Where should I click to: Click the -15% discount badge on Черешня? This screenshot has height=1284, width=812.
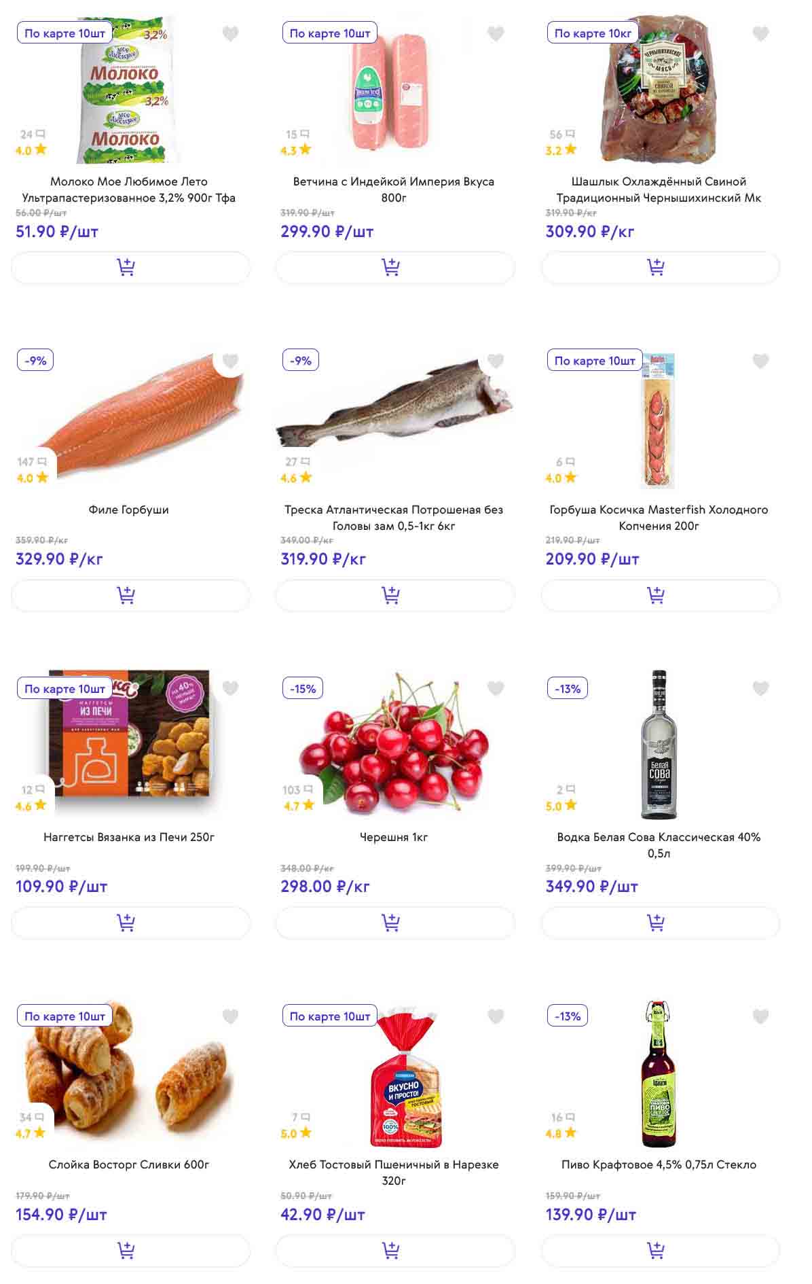coord(303,688)
